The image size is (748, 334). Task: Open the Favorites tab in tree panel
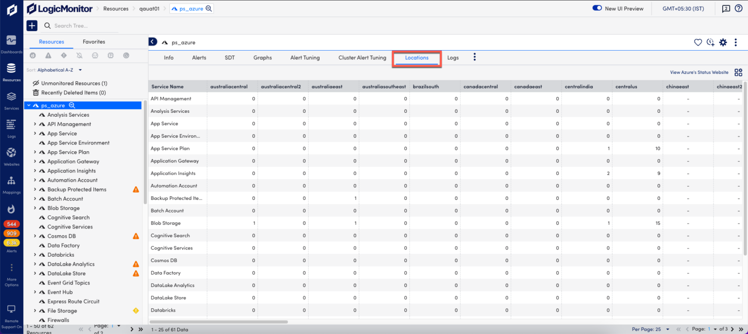point(94,42)
